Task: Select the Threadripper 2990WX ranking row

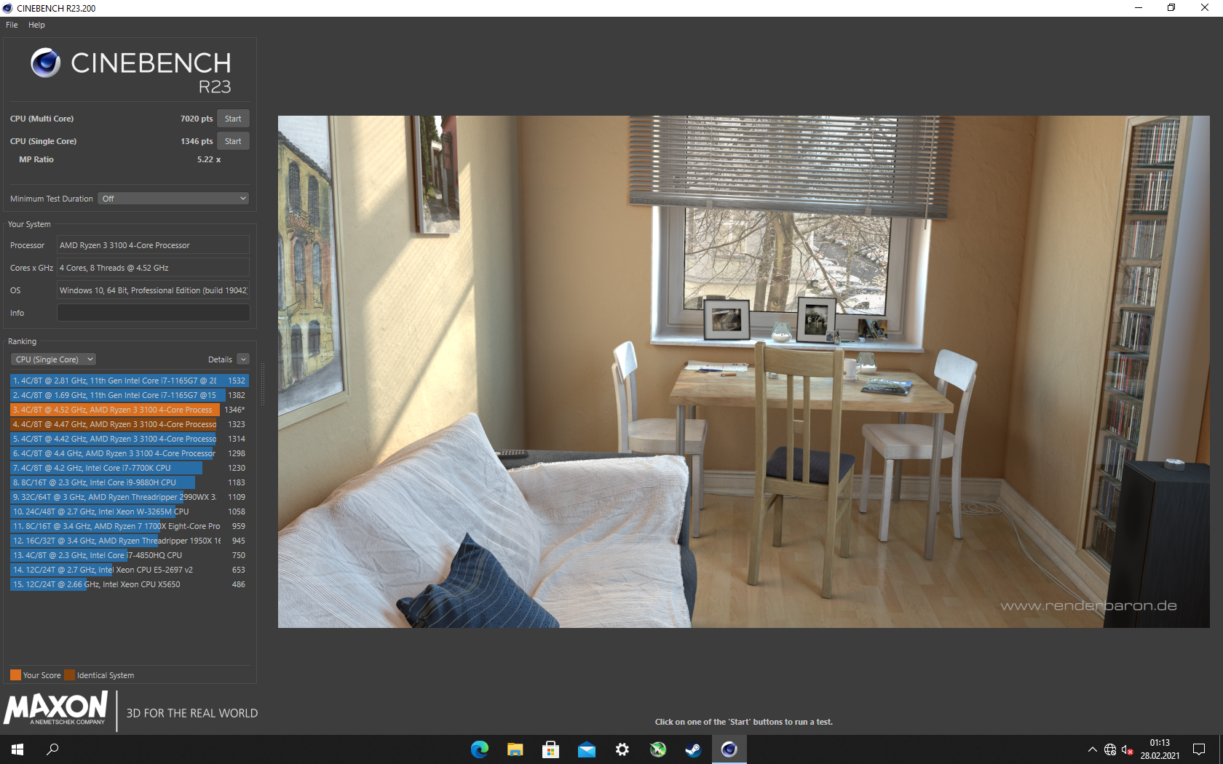Action: click(x=130, y=497)
